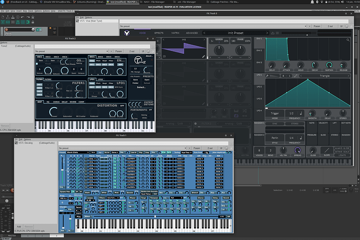Toggle the Ripple editing toolbar icon
Viewport: 360px width, 240px height.
[13, 22]
